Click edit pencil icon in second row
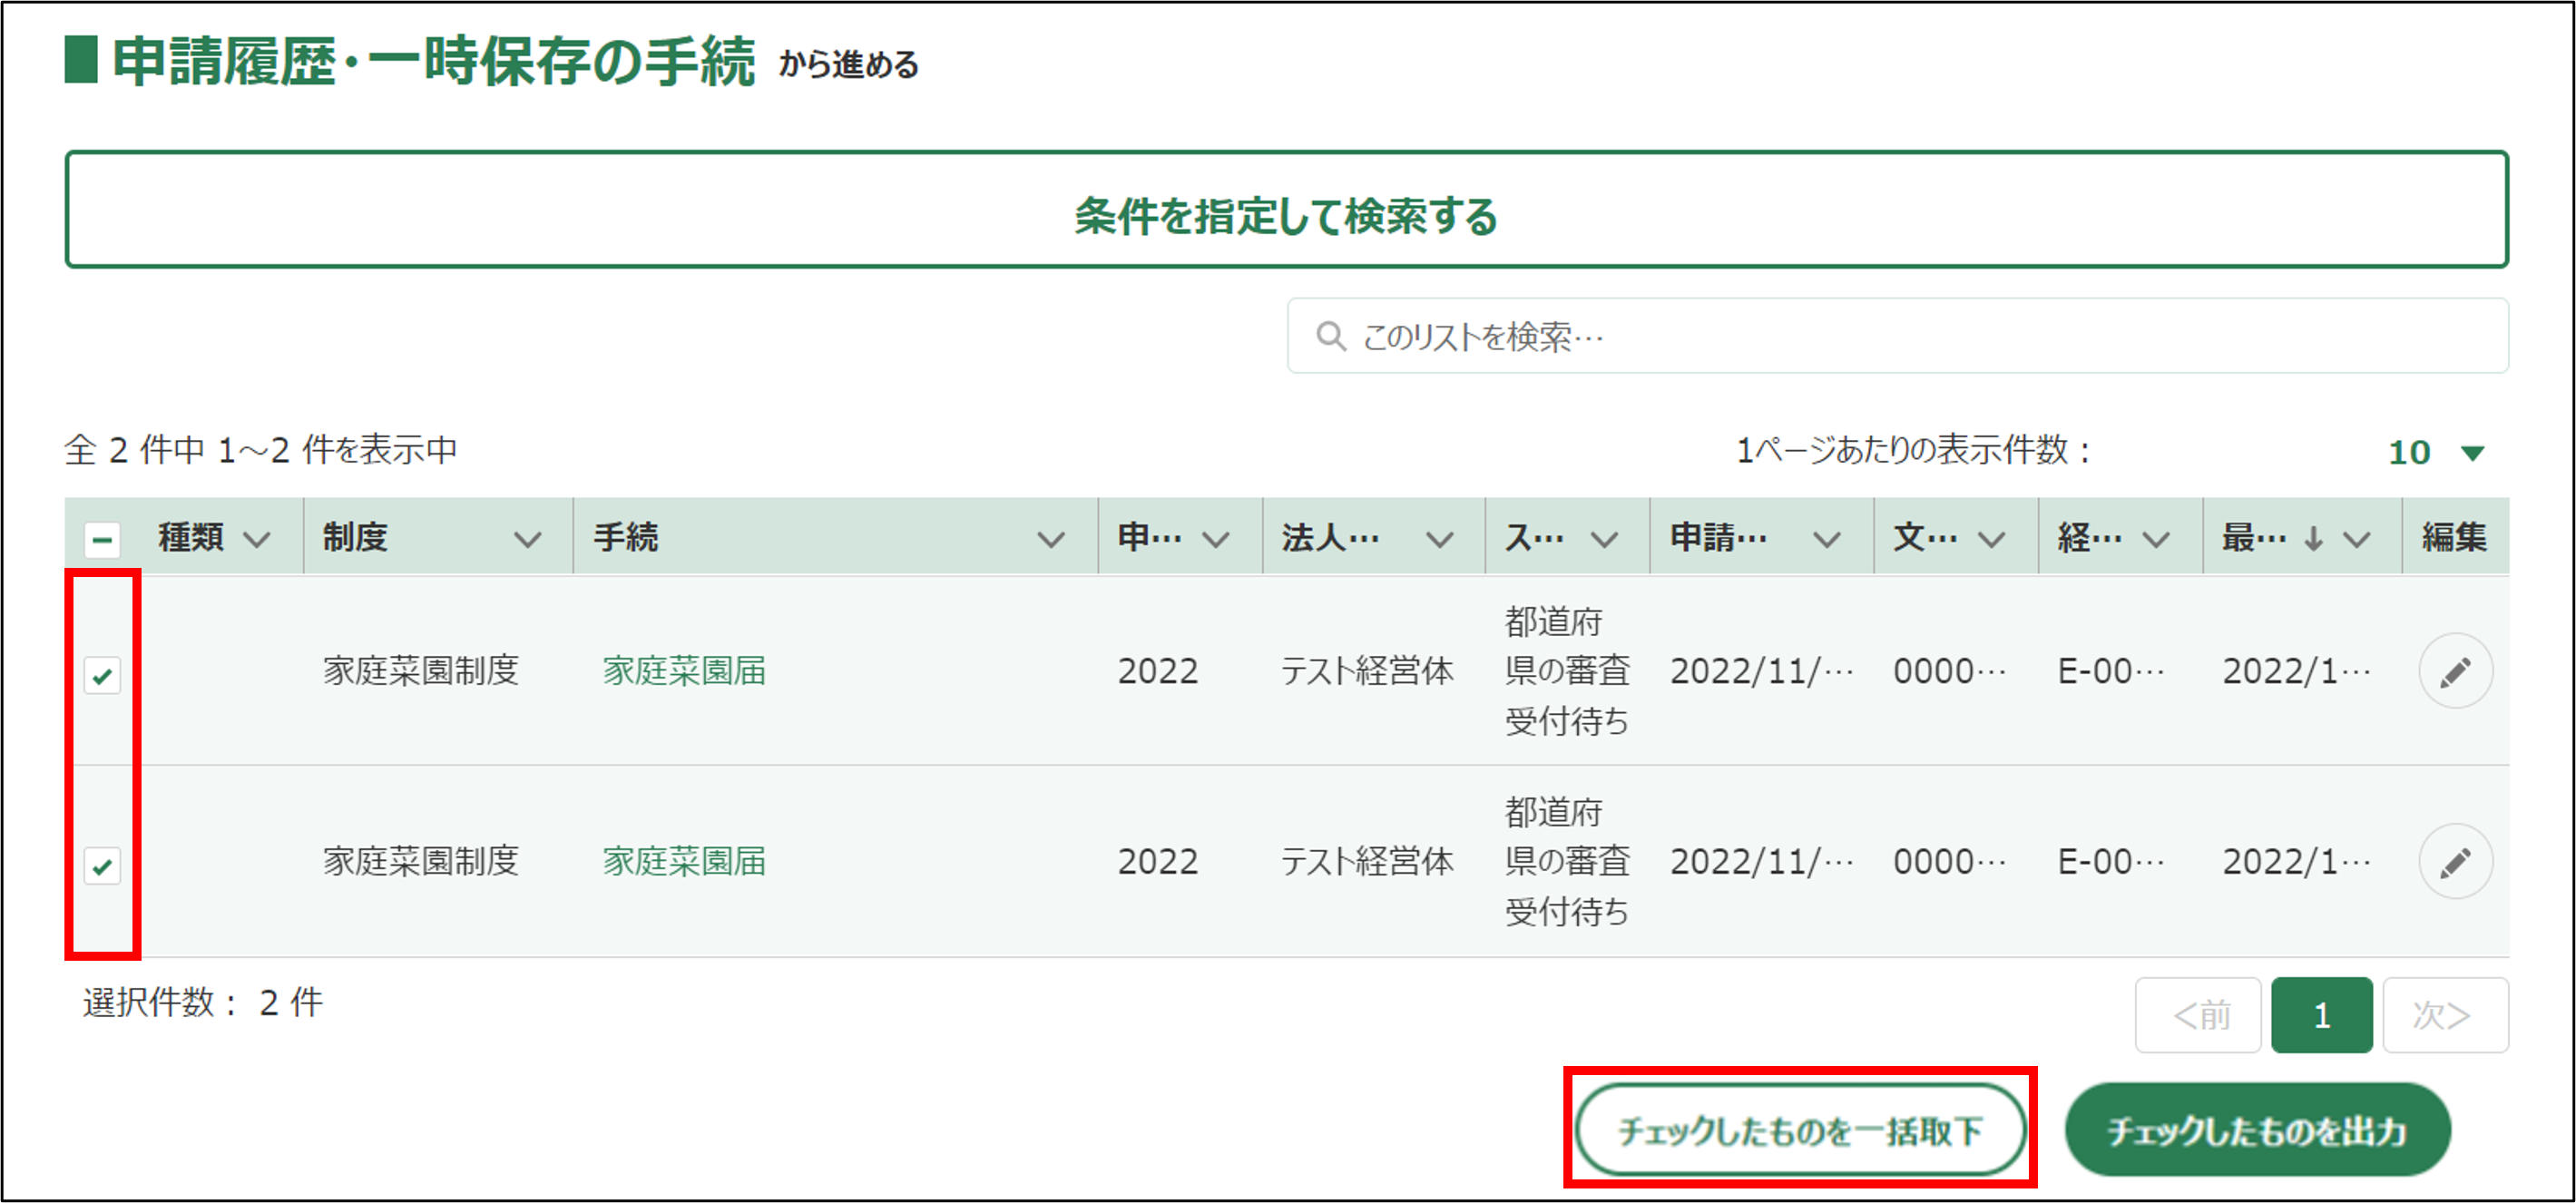Viewport: 2576px width, 1203px height. [2454, 862]
